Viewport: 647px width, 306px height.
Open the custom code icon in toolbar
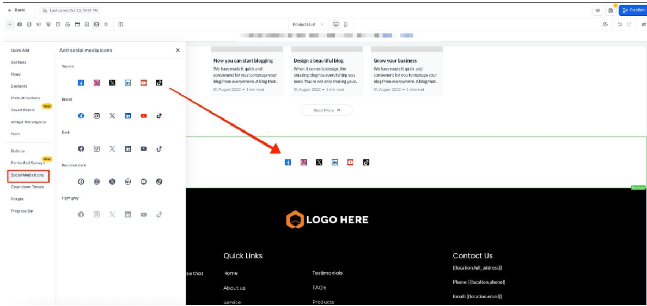tap(39, 24)
